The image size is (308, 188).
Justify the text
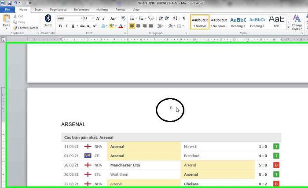pos(151,26)
